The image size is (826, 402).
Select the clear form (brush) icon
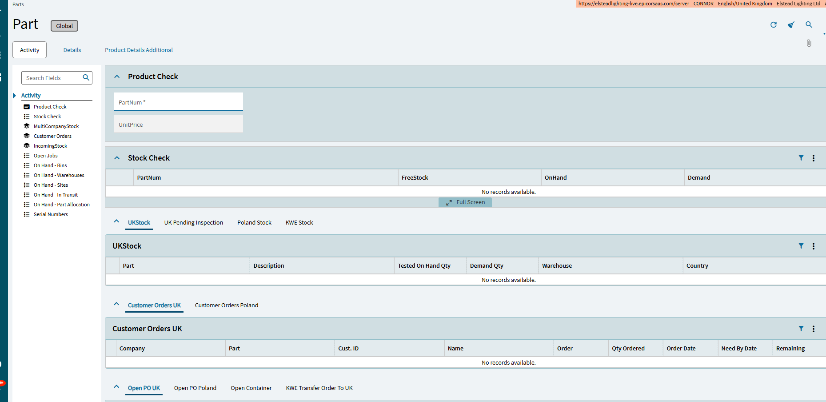(x=791, y=25)
